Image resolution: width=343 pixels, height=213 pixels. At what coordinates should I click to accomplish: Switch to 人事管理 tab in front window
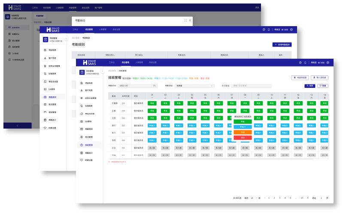(x=139, y=63)
